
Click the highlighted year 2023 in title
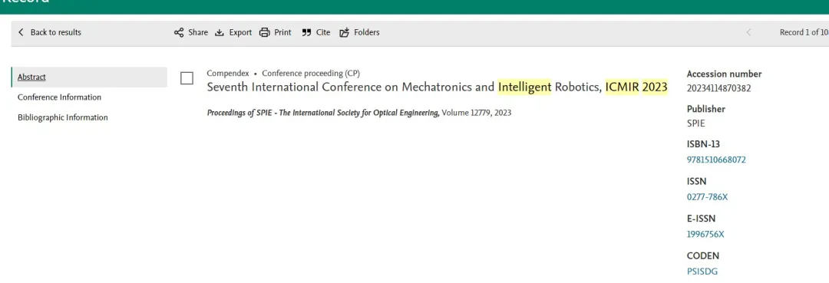pyautogui.click(x=655, y=87)
